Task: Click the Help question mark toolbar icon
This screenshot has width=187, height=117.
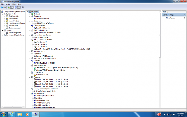Action: (15, 7)
